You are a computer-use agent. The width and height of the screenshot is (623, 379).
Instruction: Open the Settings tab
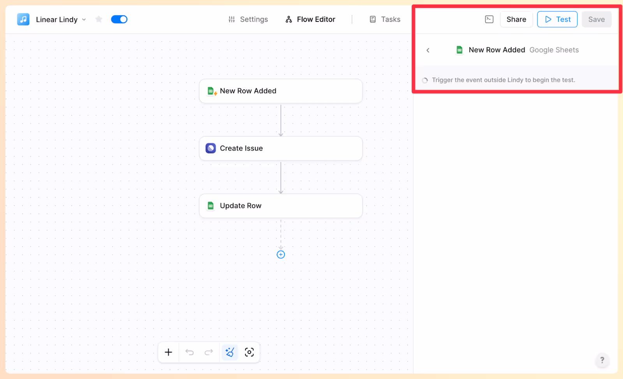[248, 19]
